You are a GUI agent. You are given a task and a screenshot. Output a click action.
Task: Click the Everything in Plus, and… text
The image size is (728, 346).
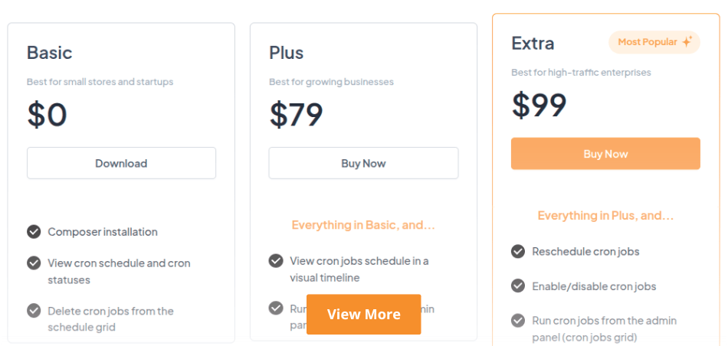tap(605, 216)
